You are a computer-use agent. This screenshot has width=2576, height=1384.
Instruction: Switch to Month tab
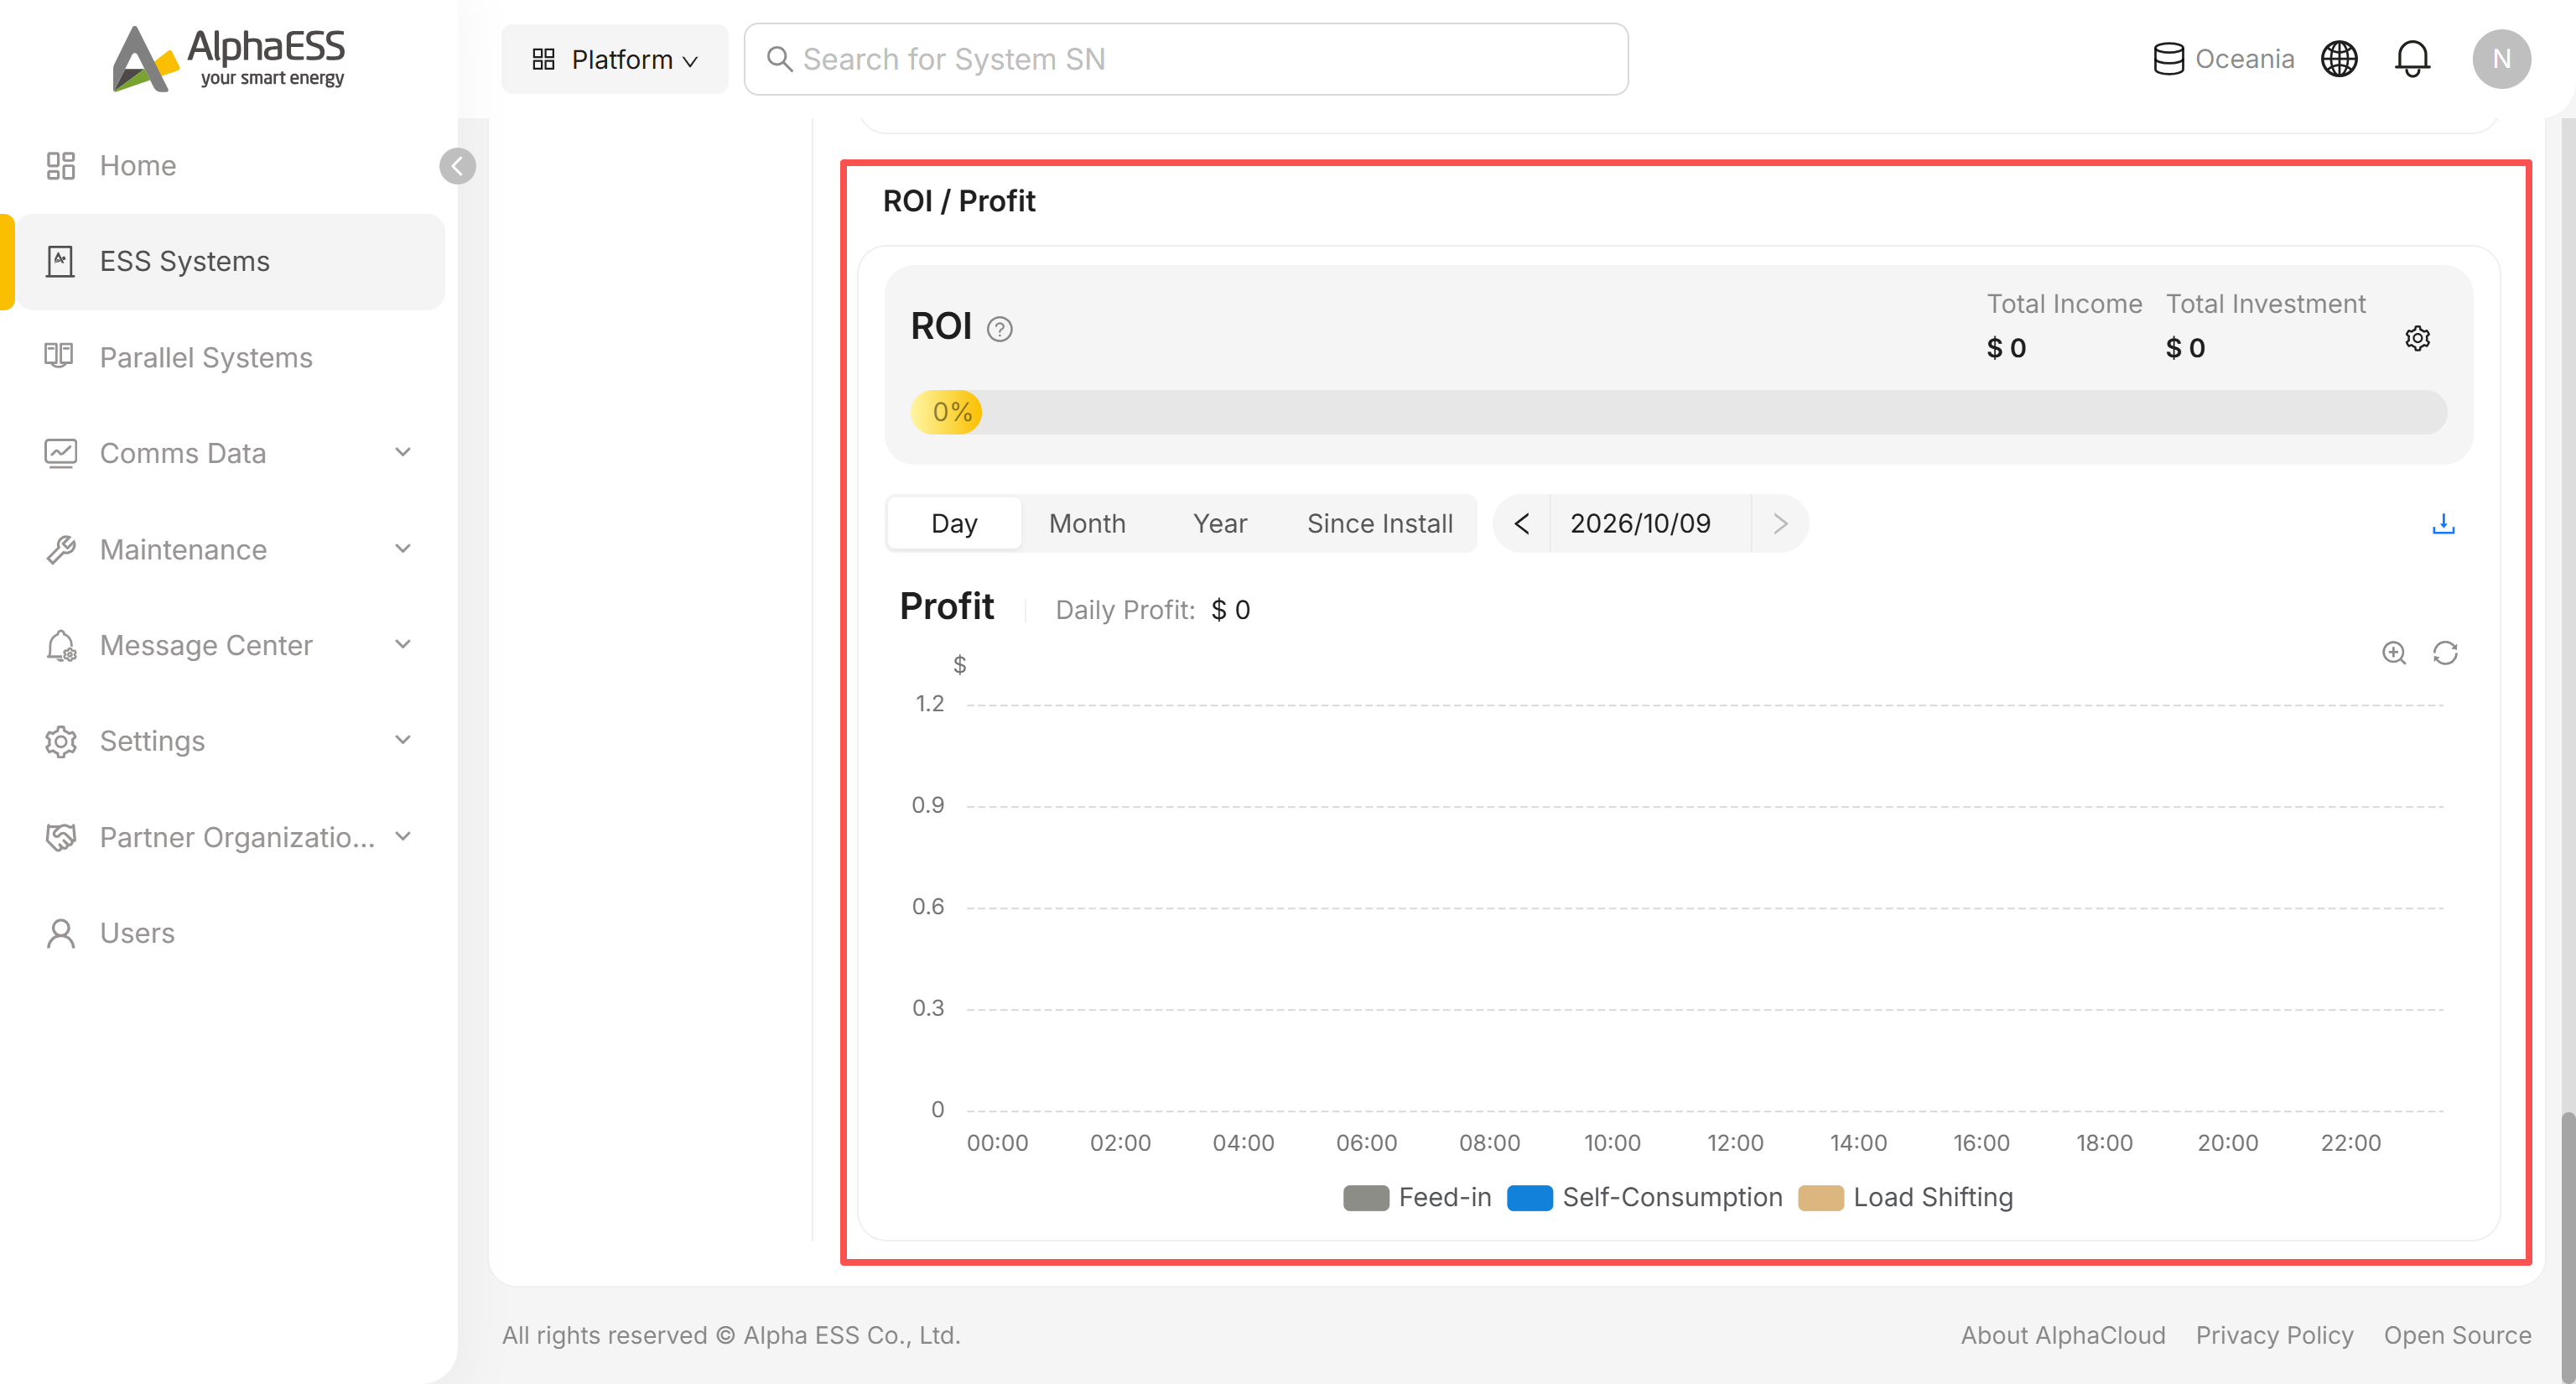click(1087, 524)
